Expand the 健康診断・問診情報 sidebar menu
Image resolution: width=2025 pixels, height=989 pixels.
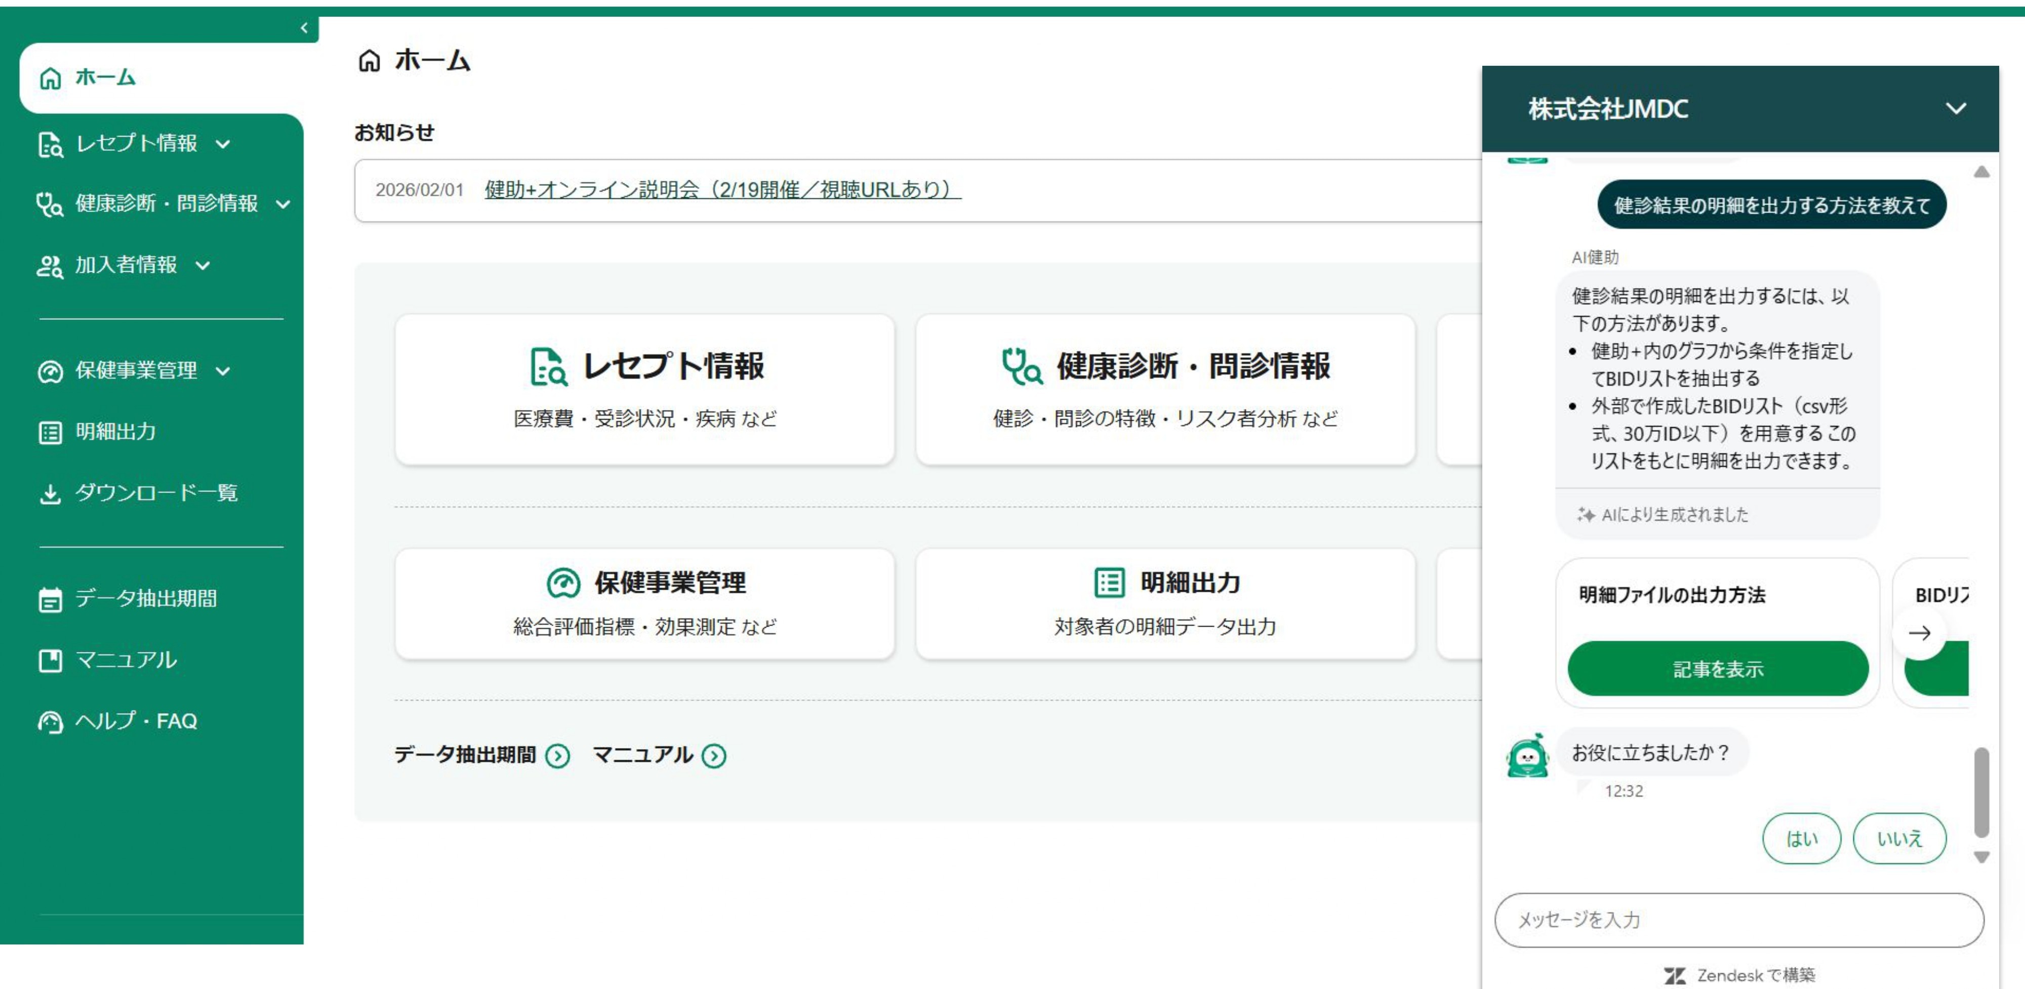tap(283, 204)
